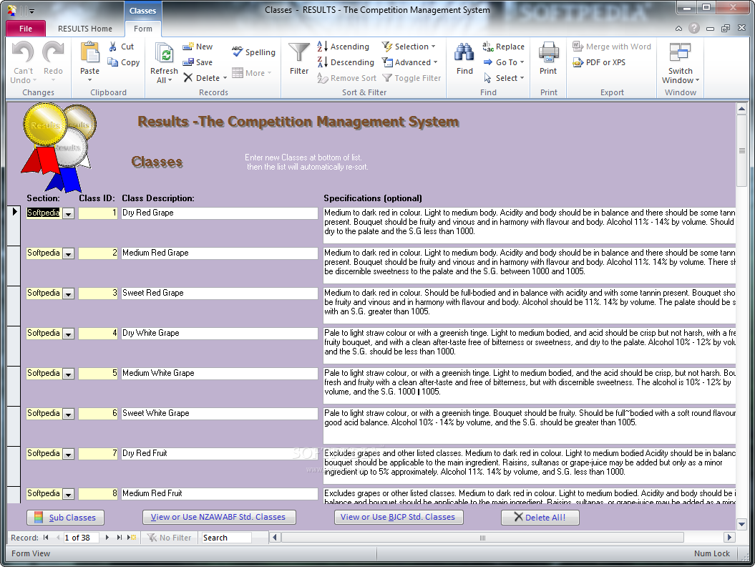Open the Go To dropdown
Viewport: 755px width, 567px height.
[x=504, y=62]
